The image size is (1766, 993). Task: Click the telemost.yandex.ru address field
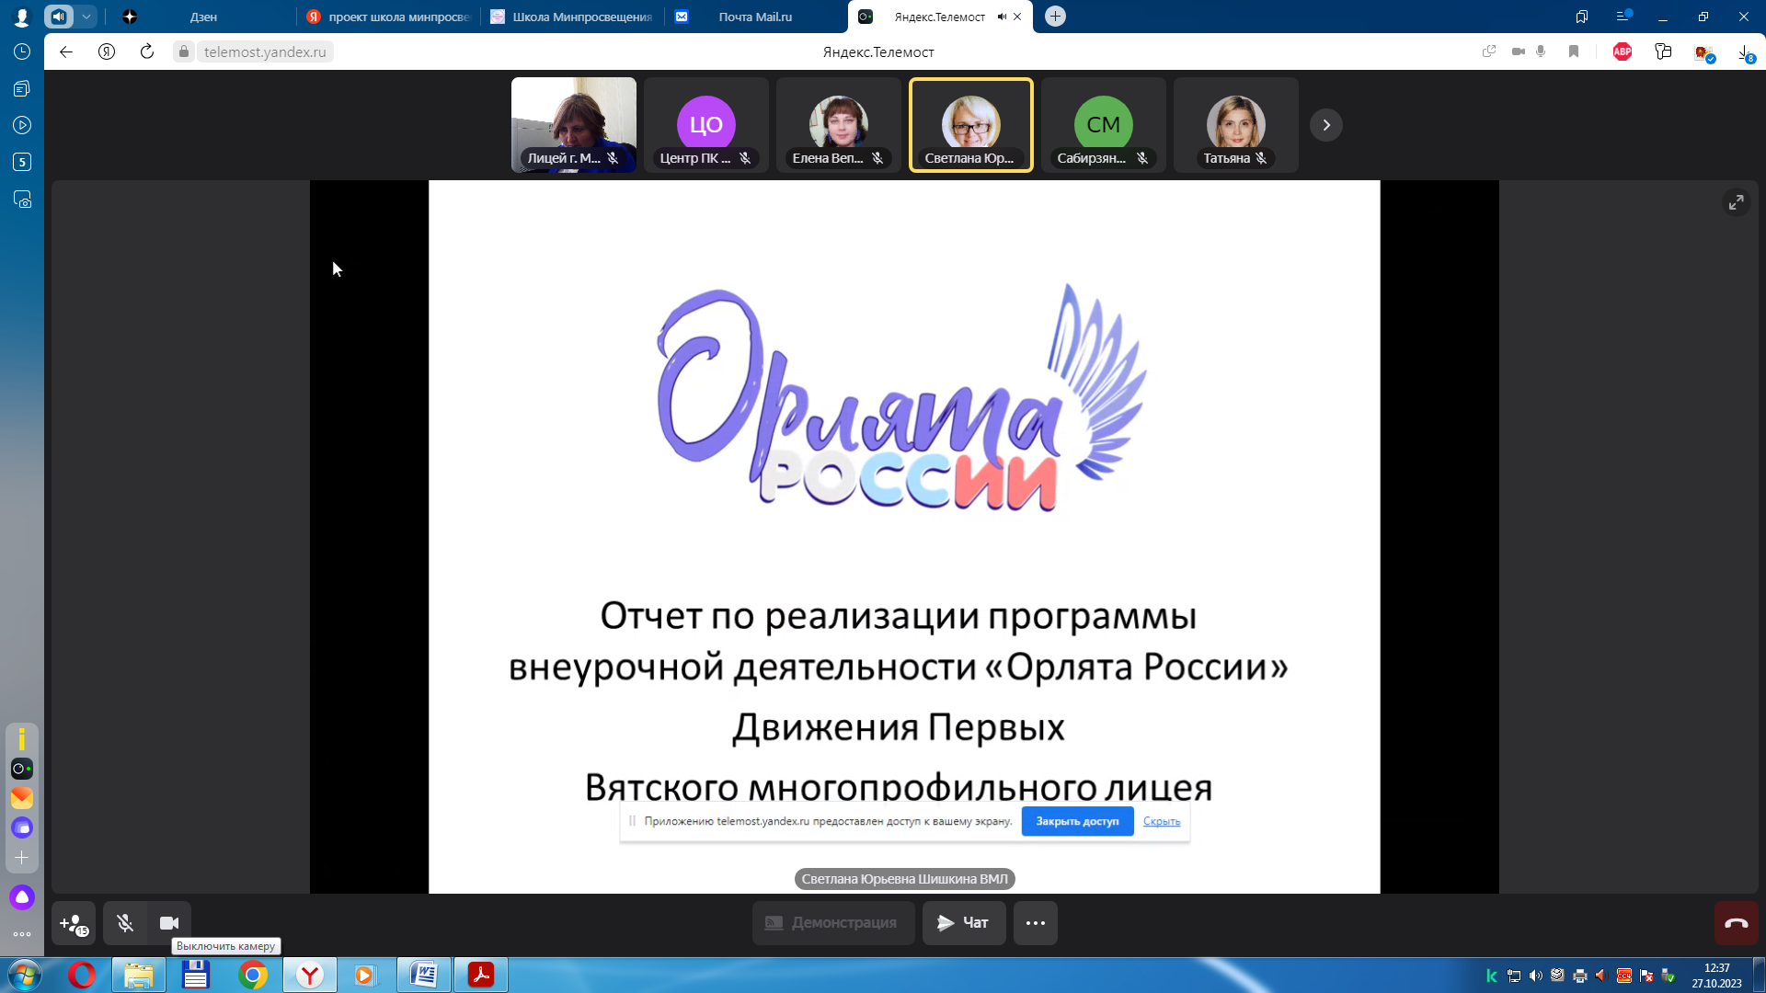(x=265, y=51)
